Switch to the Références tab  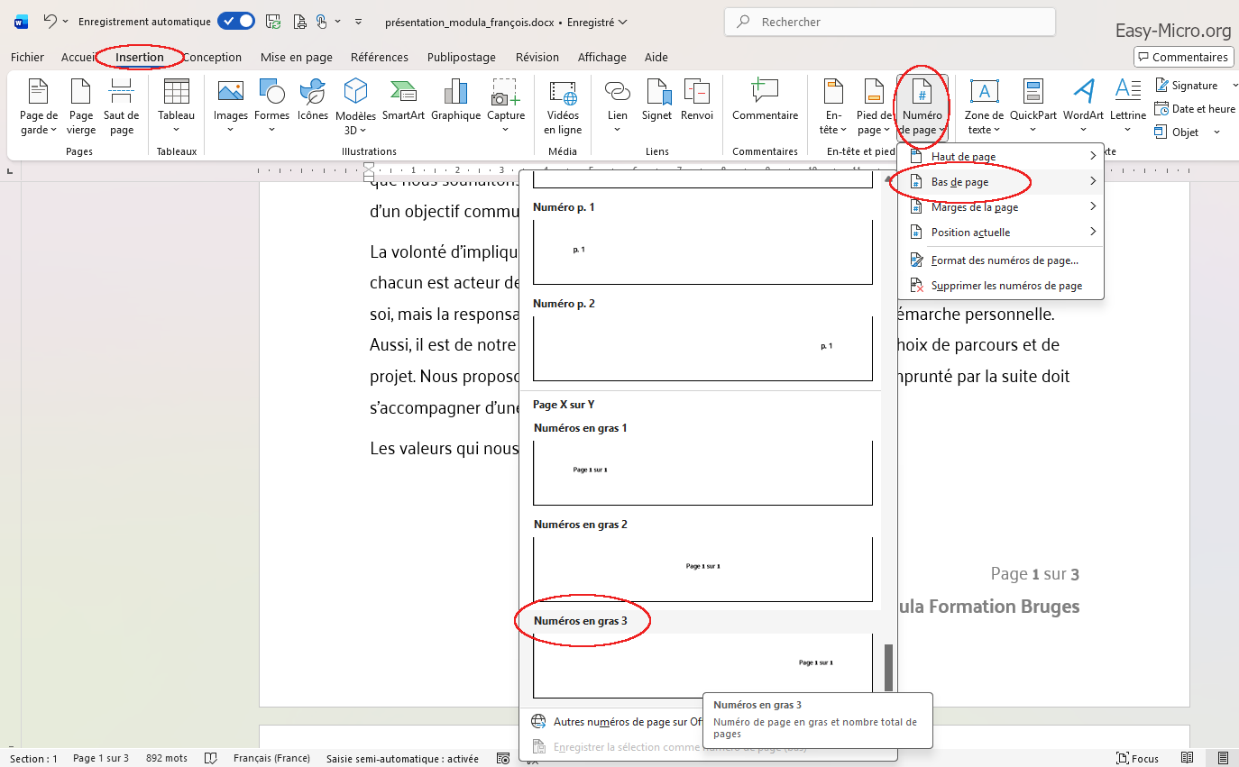379,57
